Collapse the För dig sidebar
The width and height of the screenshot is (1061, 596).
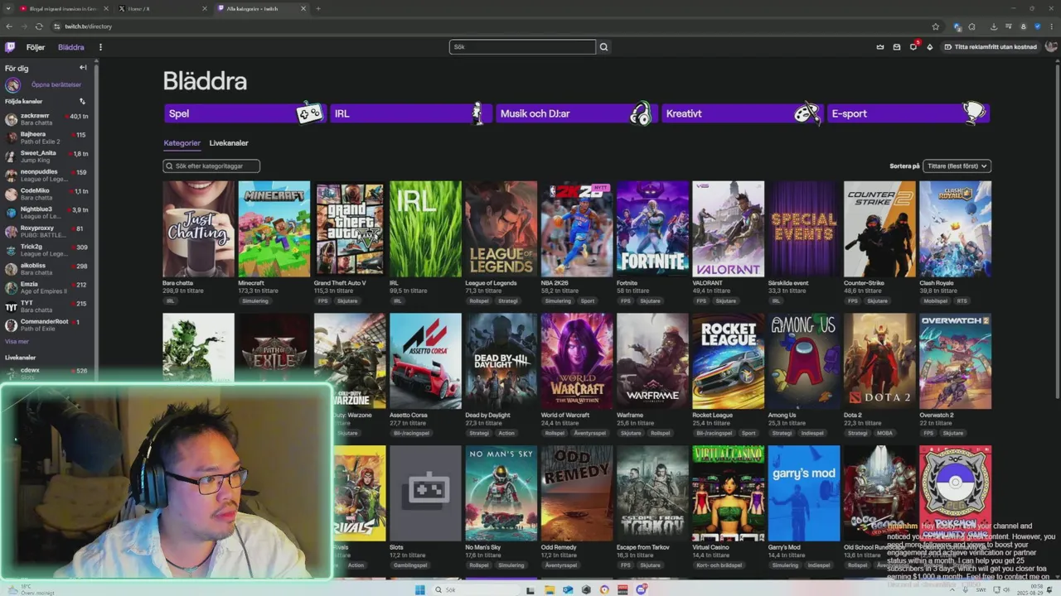pos(83,68)
